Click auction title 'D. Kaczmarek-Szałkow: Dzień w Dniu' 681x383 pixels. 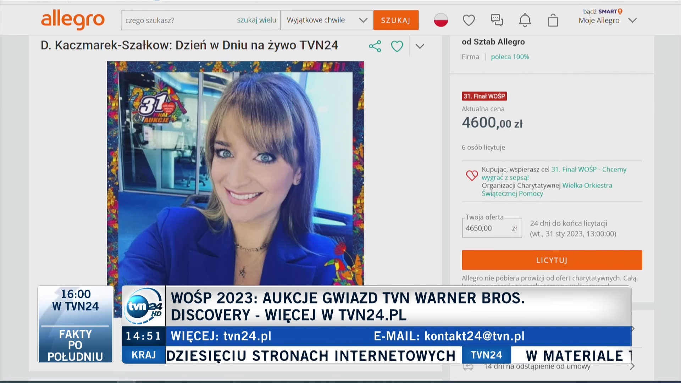pyautogui.click(x=189, y=45)
